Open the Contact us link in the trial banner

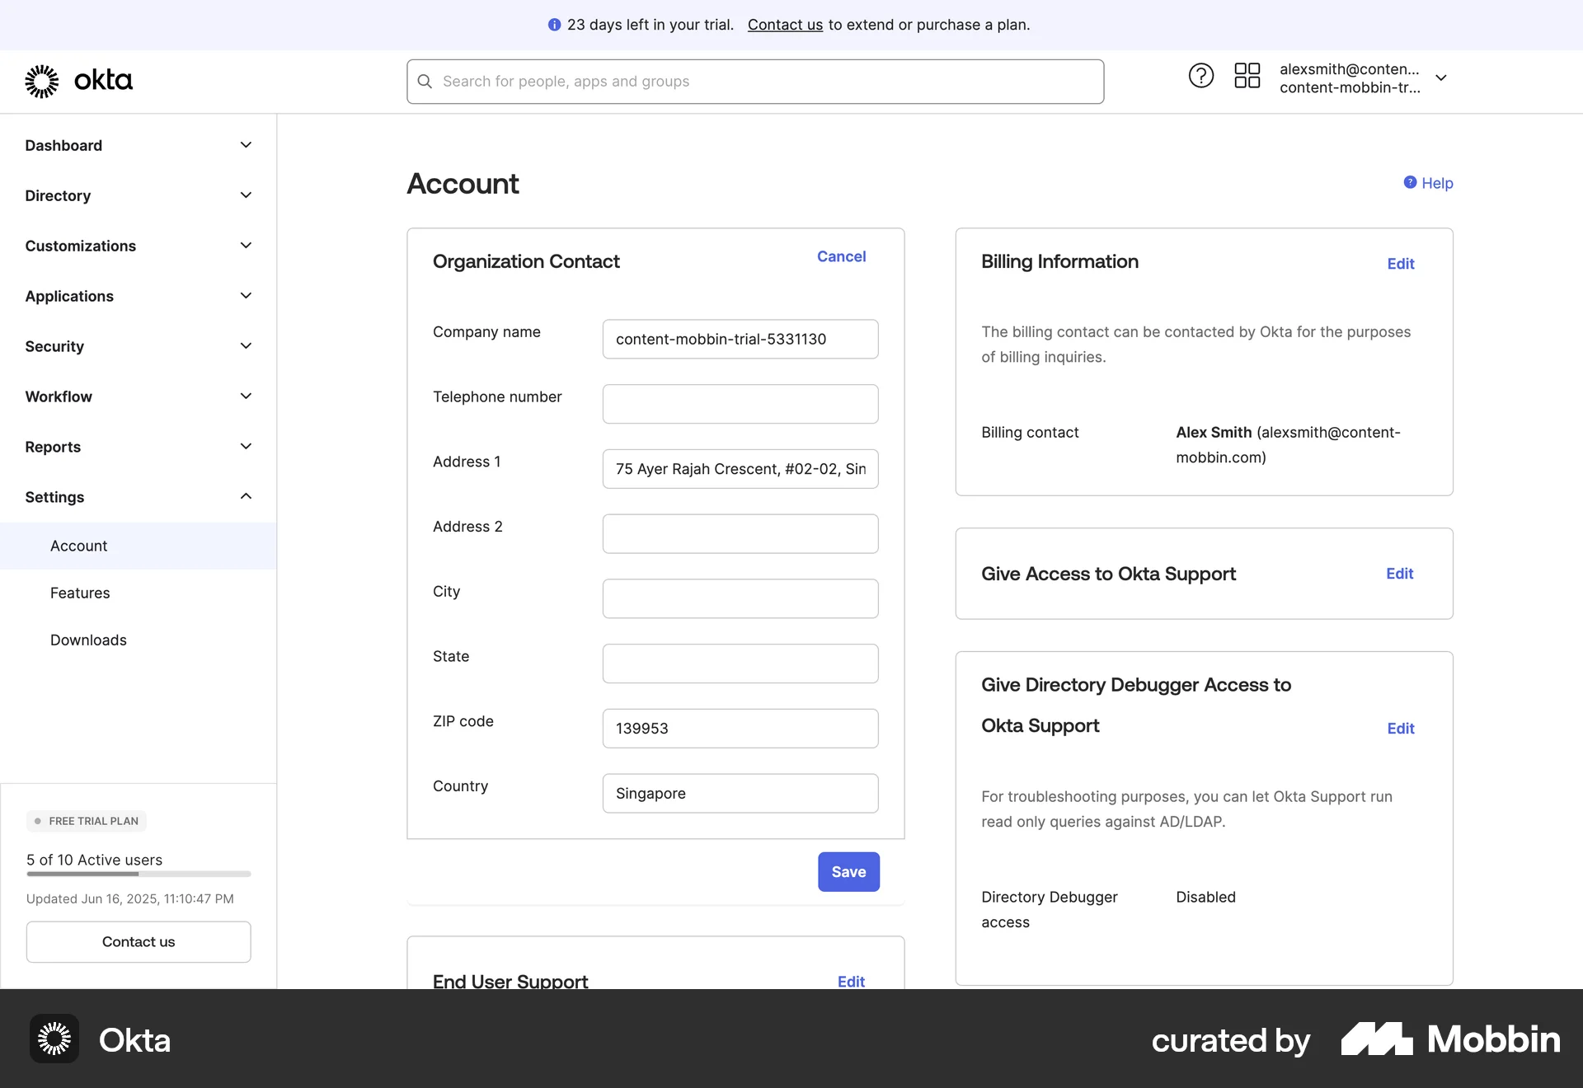point(784,25)
